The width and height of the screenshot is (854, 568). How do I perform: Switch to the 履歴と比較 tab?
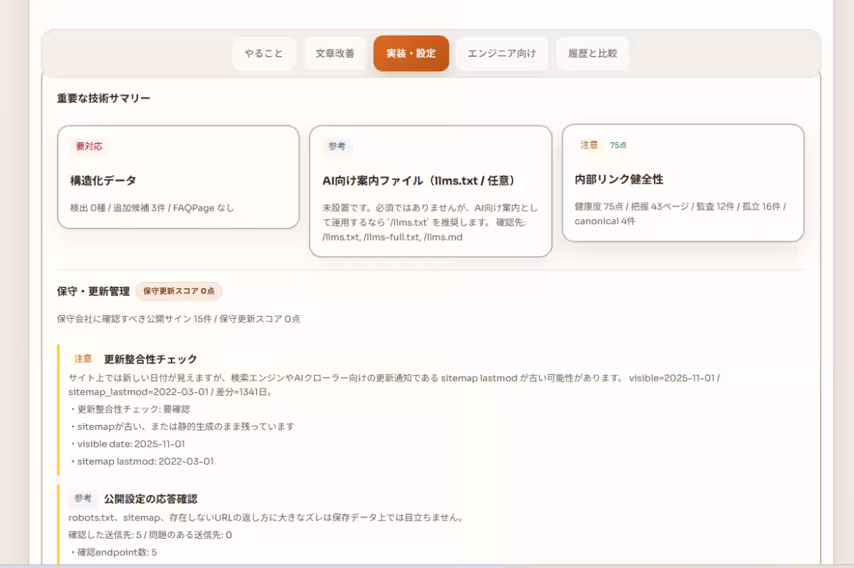[592, 53]
